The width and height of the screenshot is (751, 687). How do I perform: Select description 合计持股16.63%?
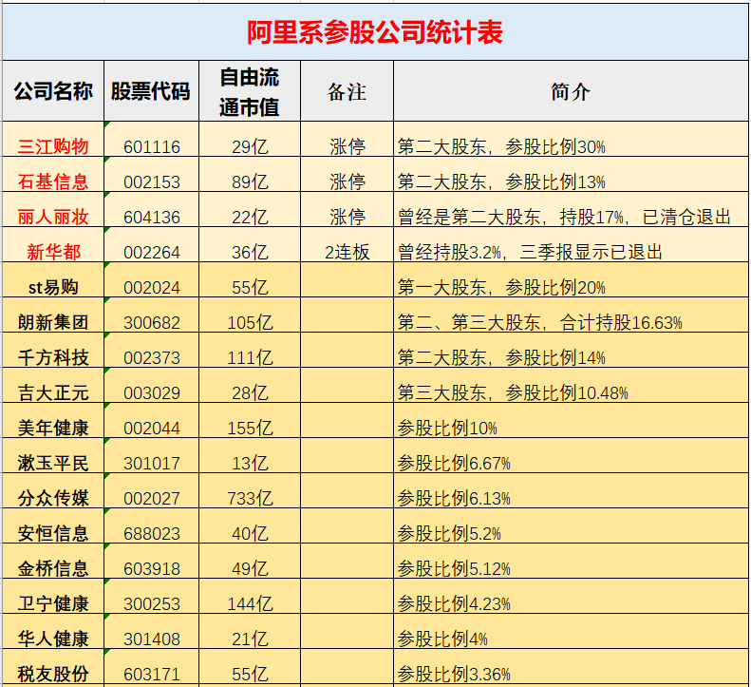coord(571,315)
